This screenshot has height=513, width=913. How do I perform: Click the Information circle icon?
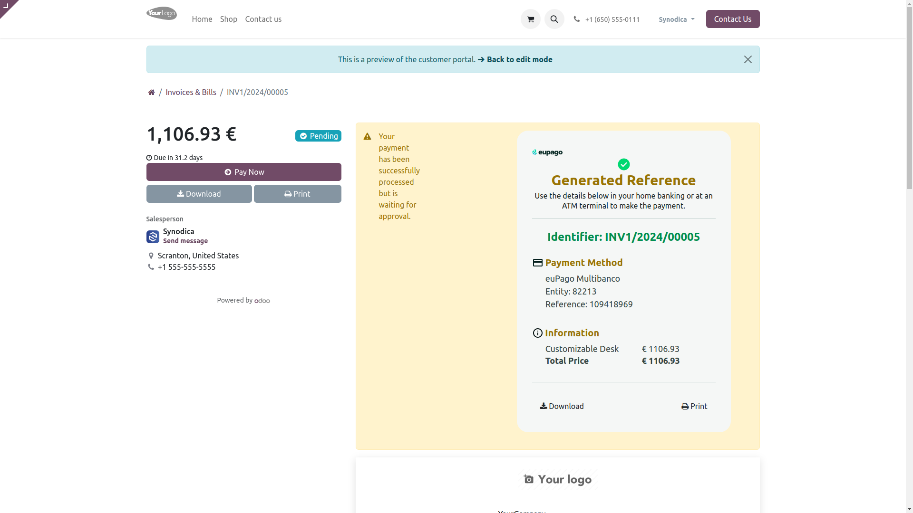537,333
